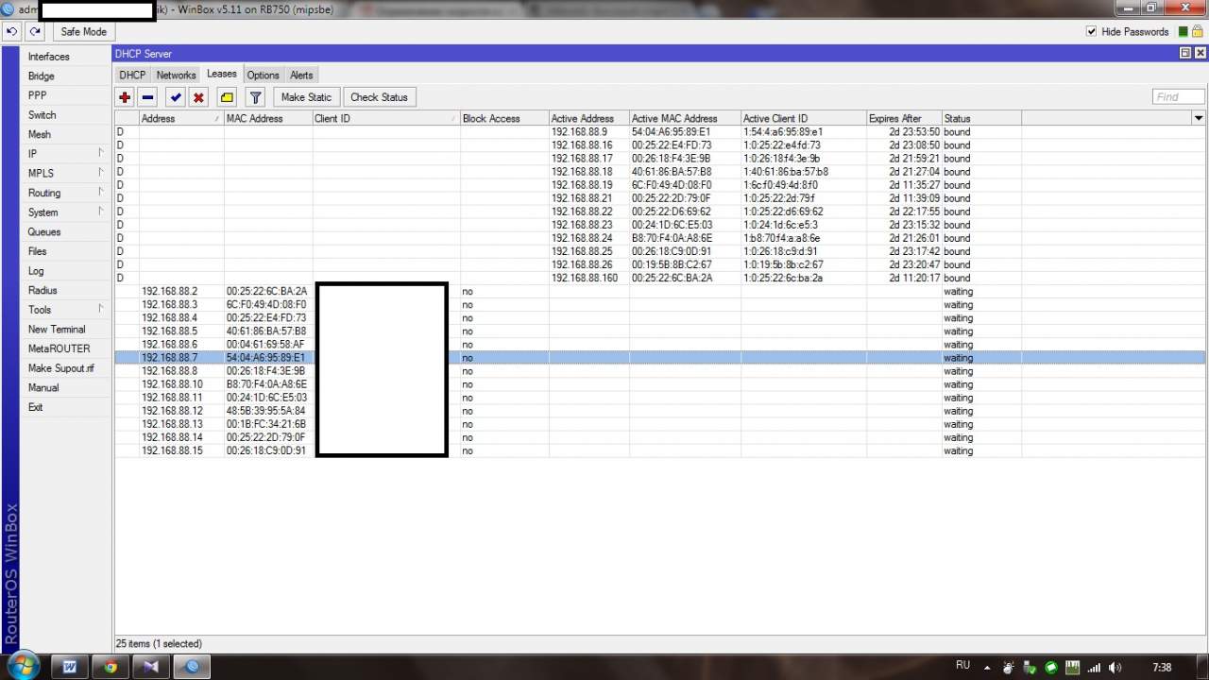Screen dimensions: 1209x680
Task: Add a comment using the yellow note icon
Action: (x=227, y=97)
